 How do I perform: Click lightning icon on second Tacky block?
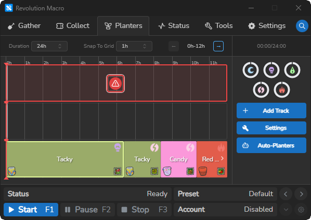(x=154, y=147)
